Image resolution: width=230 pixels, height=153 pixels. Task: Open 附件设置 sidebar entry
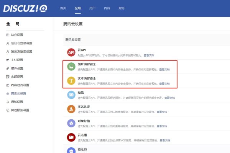pos(17,68)
